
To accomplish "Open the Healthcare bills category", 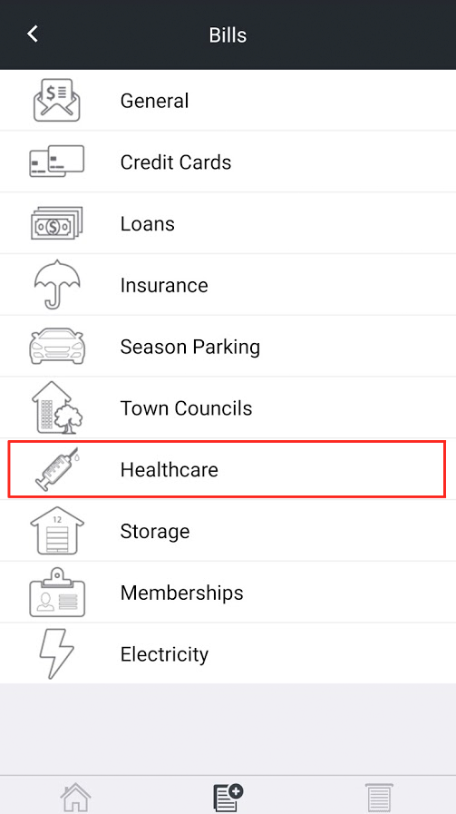I will tap(228, 469).
